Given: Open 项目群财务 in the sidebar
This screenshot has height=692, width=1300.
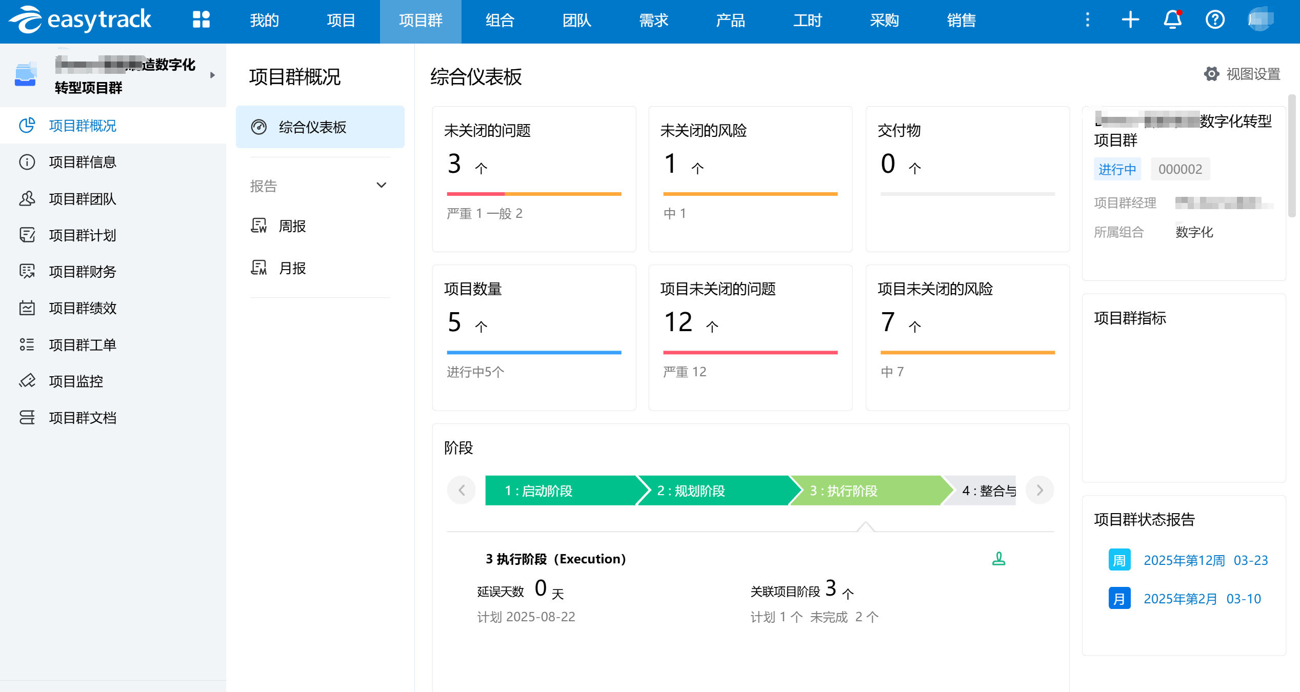Looking at the screenshot, I should pos(82,272).
